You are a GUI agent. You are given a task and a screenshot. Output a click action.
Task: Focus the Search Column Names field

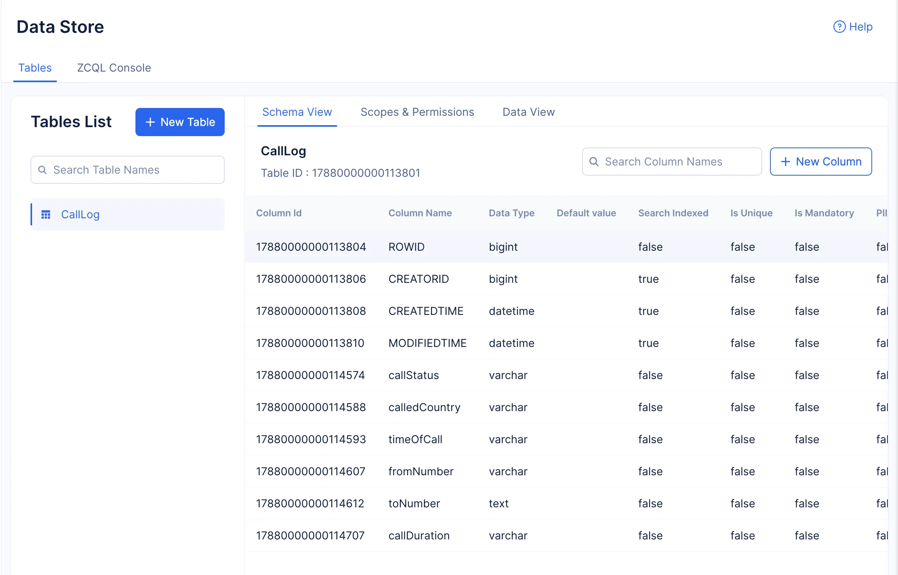tap(677, 162)
